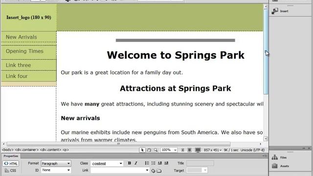The width and height of the screenshot is (313, 176).
Task: Click the horizontal scrollbar left arrow
Action: coord(4,144)
